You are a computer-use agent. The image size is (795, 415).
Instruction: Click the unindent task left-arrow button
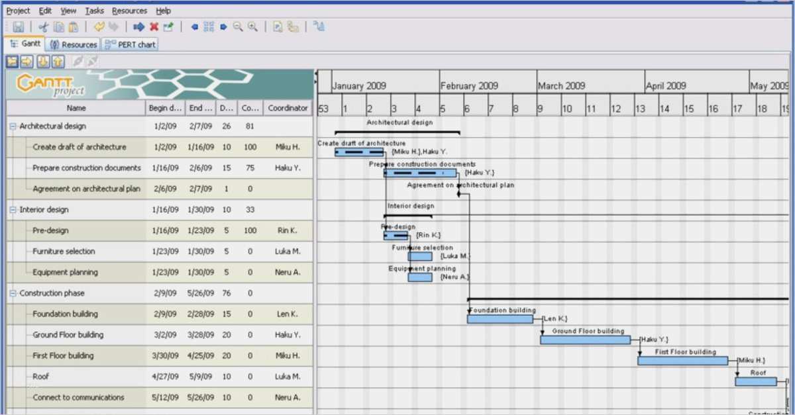click(x=13, y=62)
